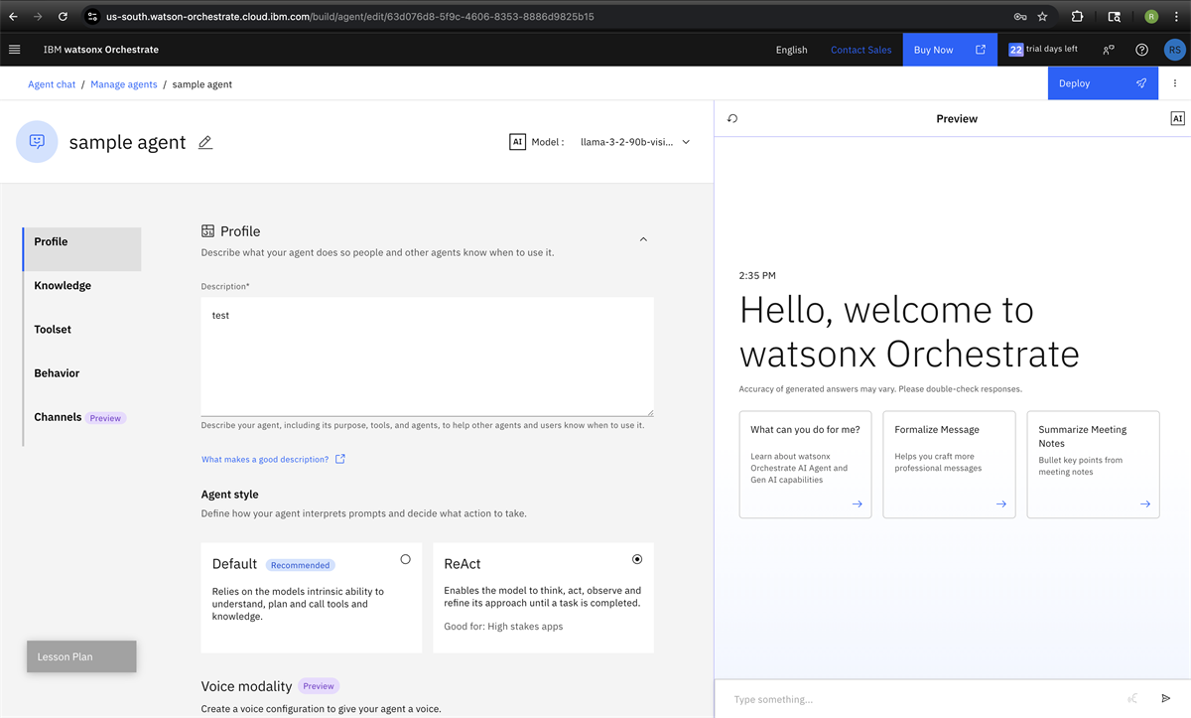Click the 2:35 PM timestamp in Preview
1191x718 pixels.
click(757, 275)
